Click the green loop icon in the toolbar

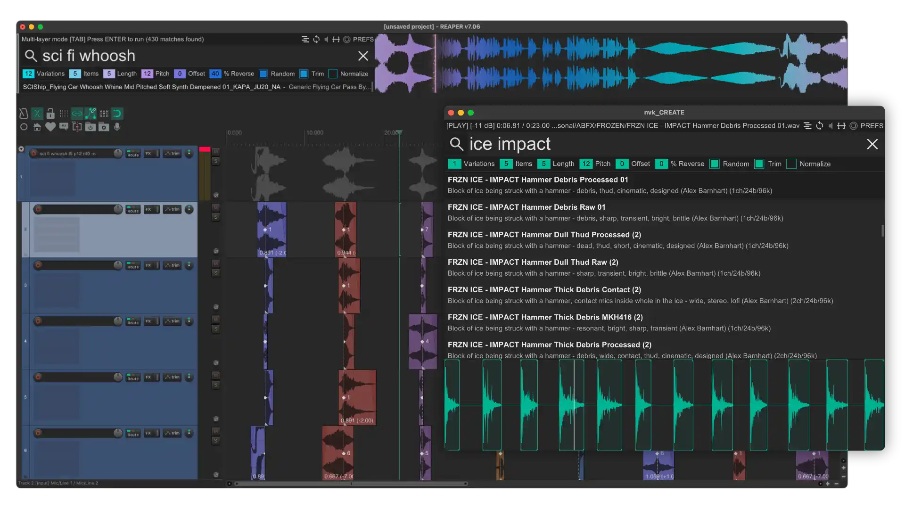coord(117,113)
